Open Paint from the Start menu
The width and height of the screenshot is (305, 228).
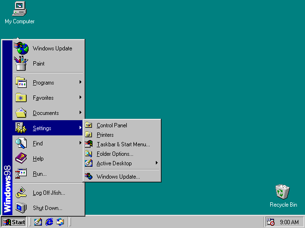coord(49,63)
